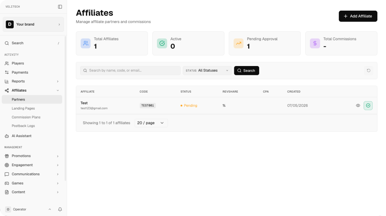
Task: Focus the search by name field
Action: click(130, 70)
